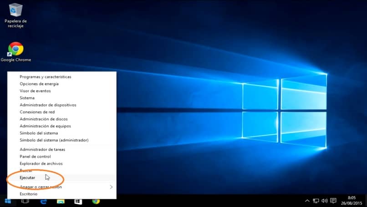Open the Windows Store taskbar icon

[78, 202]
